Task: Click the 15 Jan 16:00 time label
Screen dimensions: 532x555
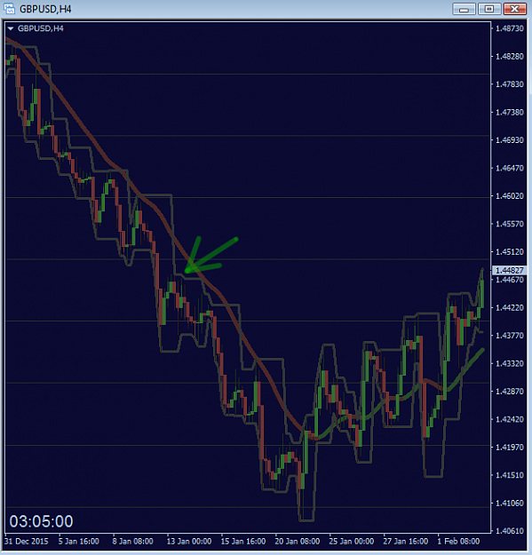Action: pyautogui.click(x=243, y=542)
